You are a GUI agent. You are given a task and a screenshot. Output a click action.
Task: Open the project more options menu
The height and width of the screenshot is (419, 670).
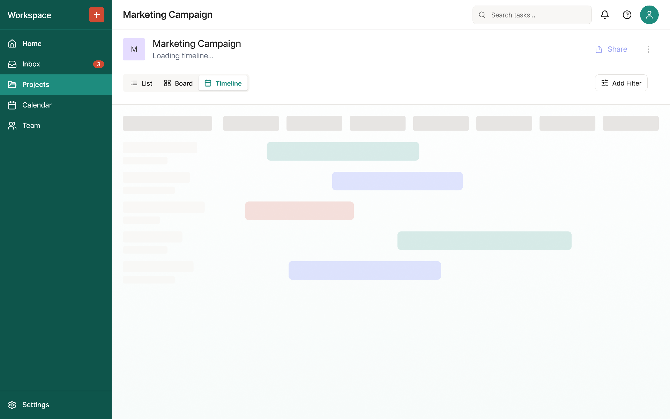(x=648, y=49)
